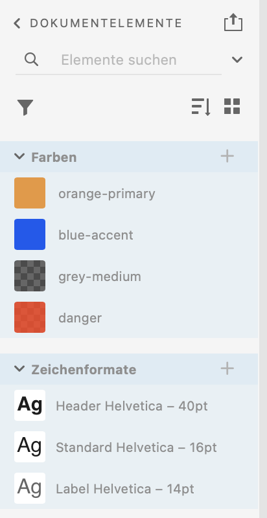The image size is (267, 518).
Task: Select Label Helvetica – 14pt style
Action: [x=129, y=488]
